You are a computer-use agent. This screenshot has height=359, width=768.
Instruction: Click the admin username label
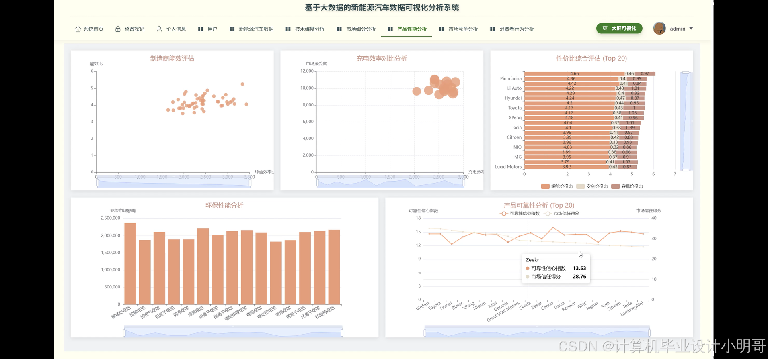click(678, 29)
